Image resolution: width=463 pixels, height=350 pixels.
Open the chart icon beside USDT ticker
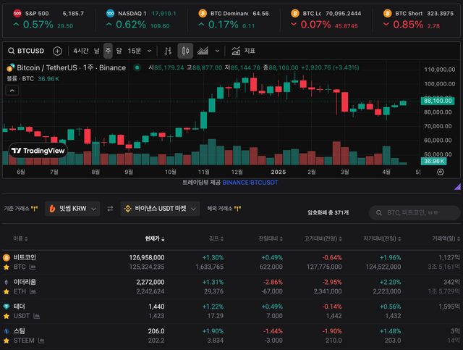point(37,316)
